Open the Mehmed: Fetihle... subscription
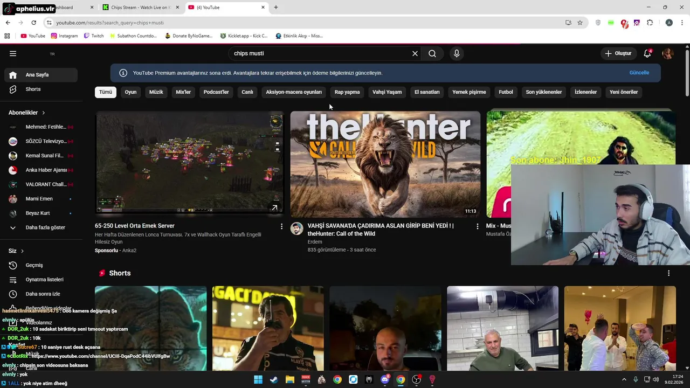The width and height of the screenshot is (690, 388). click(41, 127)
